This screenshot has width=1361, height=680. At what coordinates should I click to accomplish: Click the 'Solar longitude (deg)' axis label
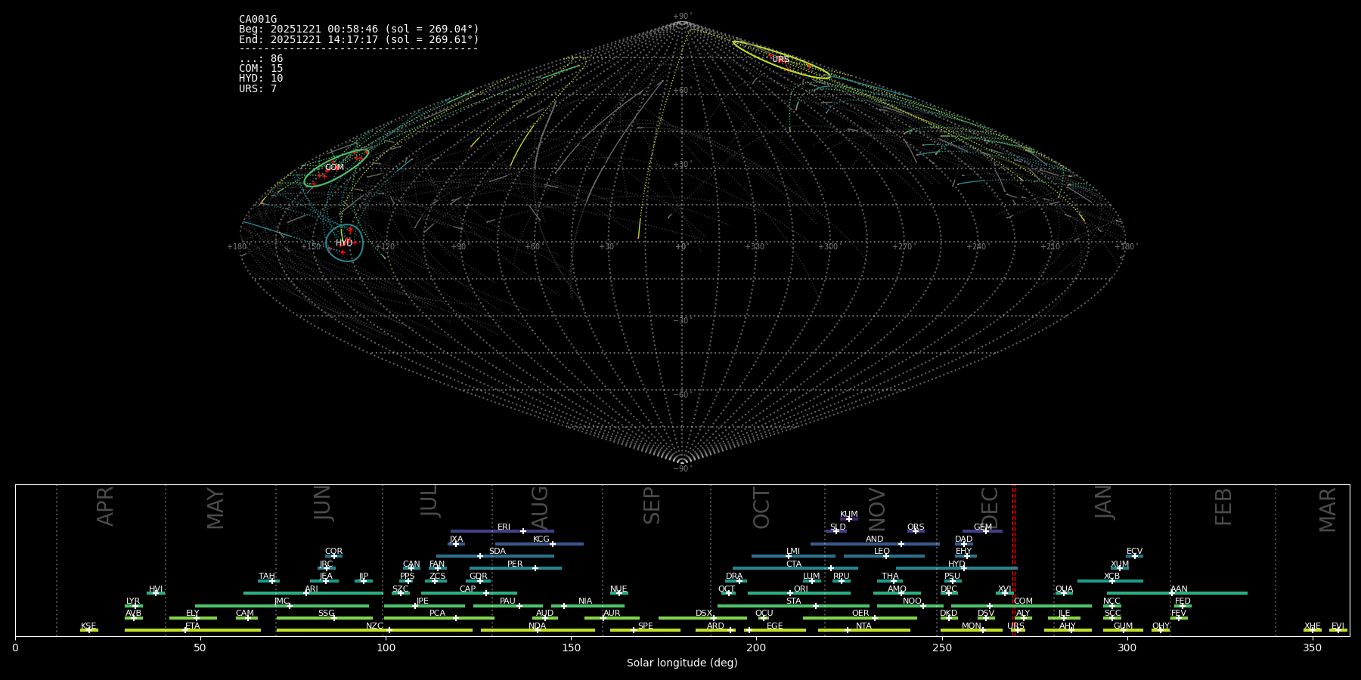tap(681, 663)
